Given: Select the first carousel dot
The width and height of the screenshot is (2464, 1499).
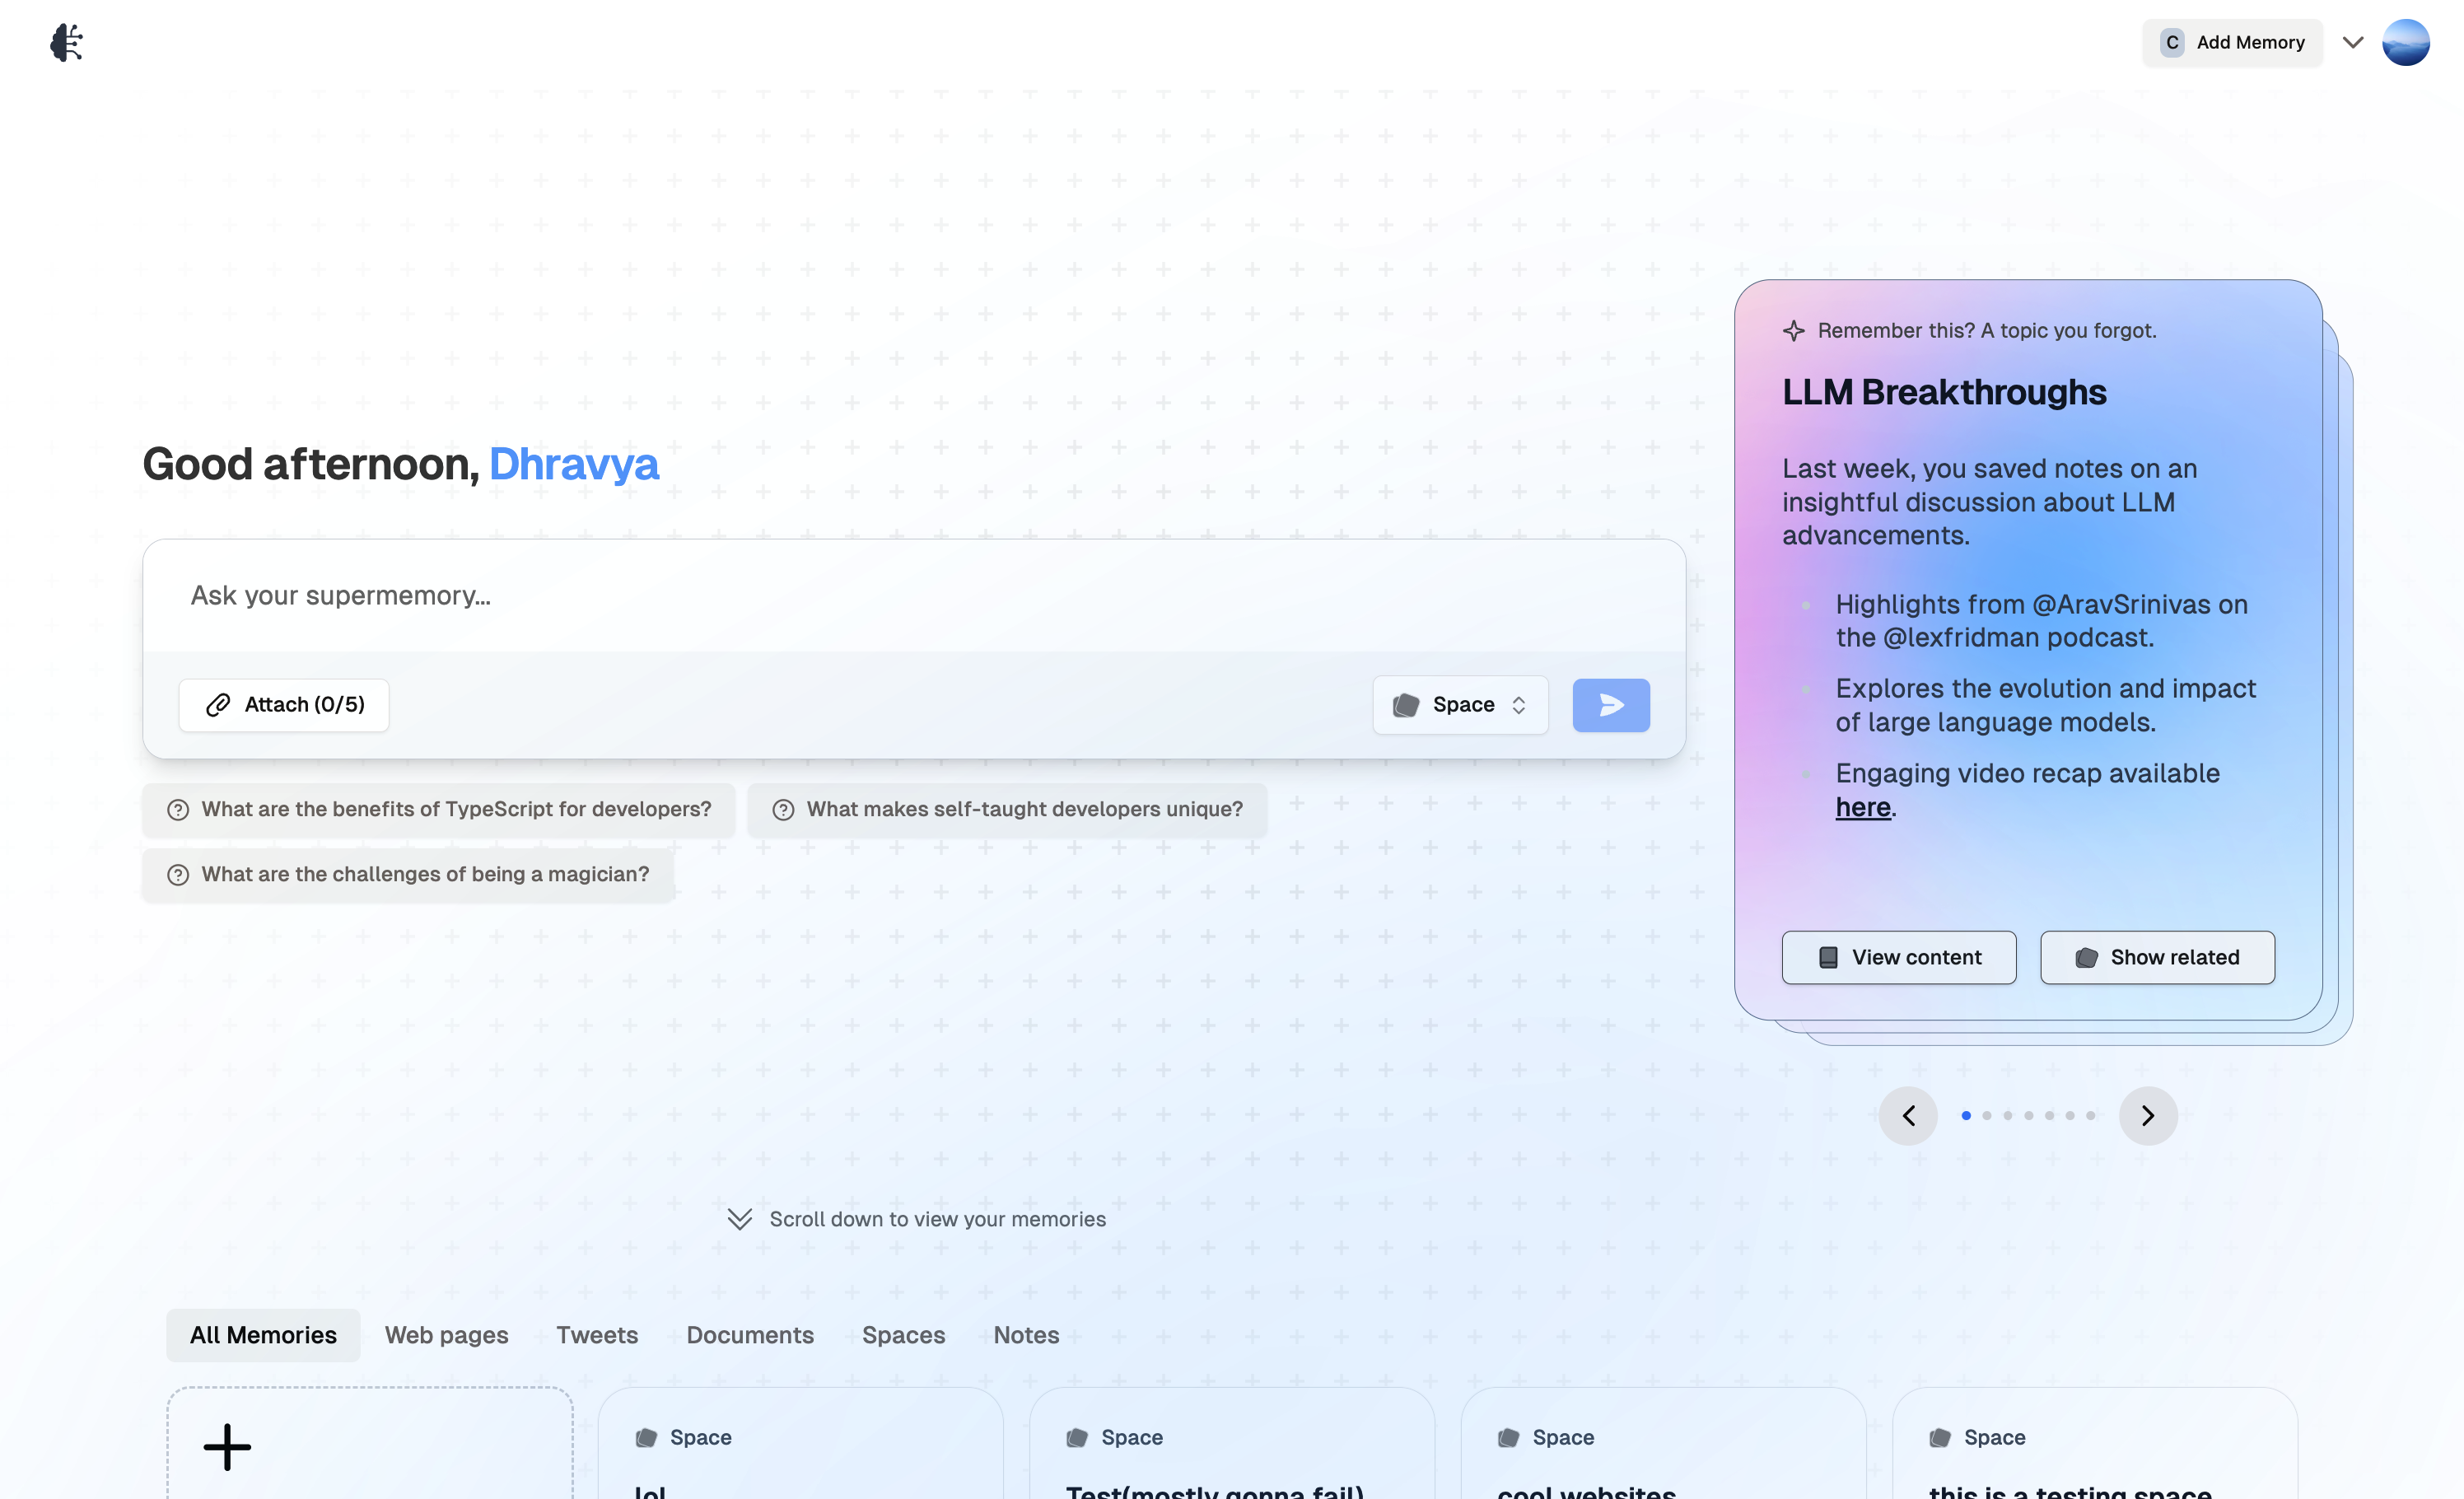Looking at the screenshot, I should [1966, 1116].
